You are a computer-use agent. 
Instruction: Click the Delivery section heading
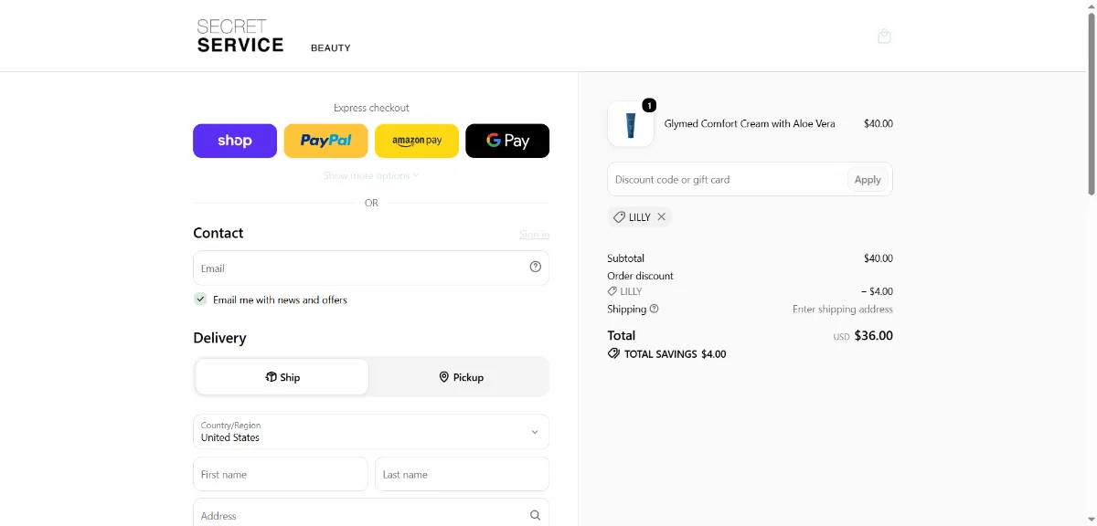point(220,338)
